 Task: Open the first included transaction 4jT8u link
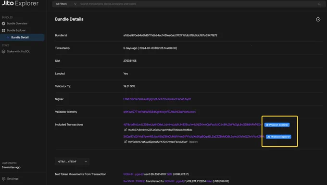[192, 125]
